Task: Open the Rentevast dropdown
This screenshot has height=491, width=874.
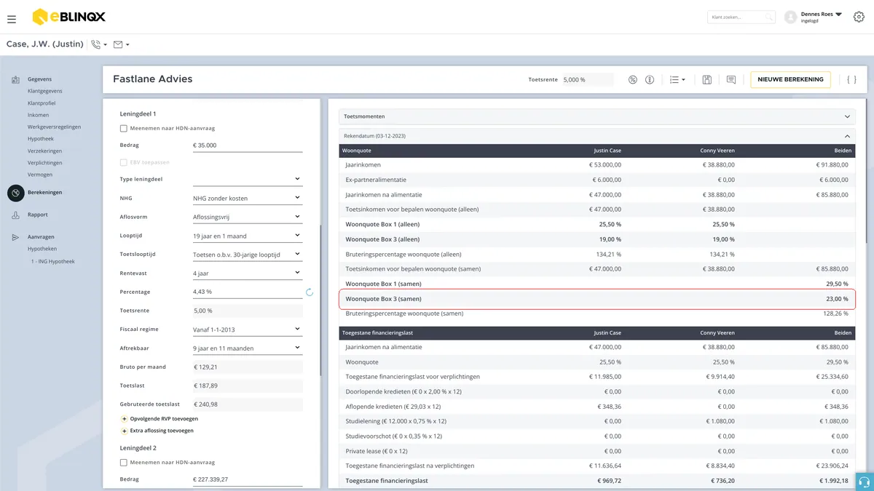Action: (248, 274)
